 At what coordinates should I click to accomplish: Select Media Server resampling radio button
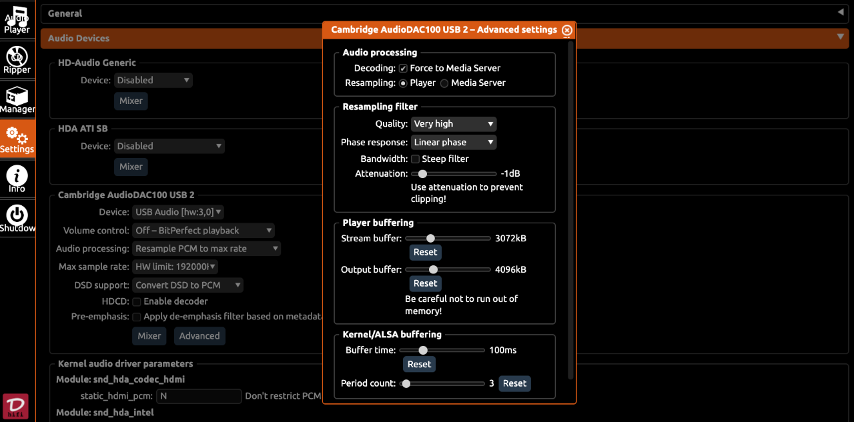(444, 83)
